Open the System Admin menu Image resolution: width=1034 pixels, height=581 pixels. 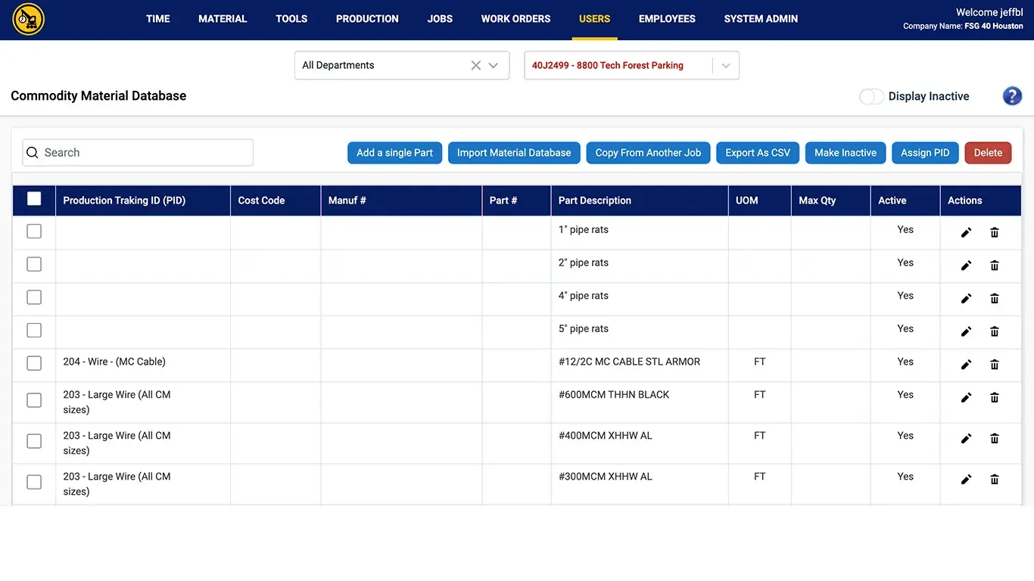(760, 19)
